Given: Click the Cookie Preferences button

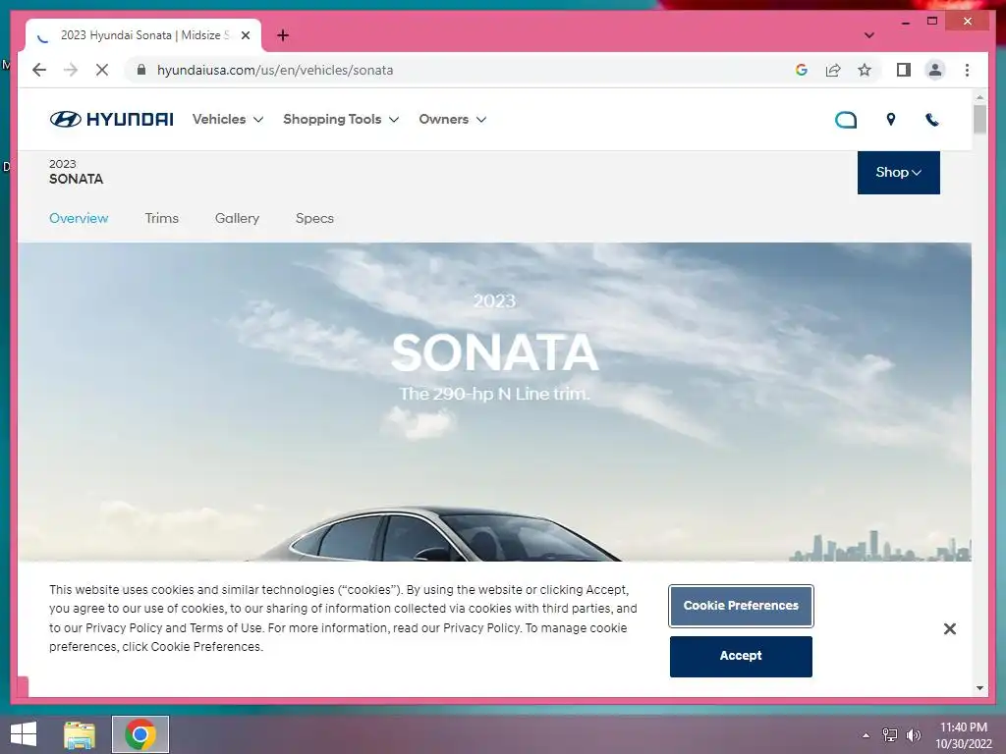Looking at the screenshot, I should 741,606.
